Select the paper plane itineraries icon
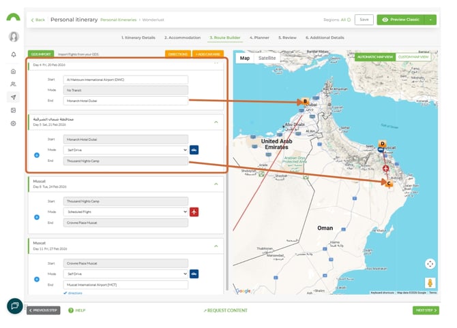Image resolution: width=457 pixels, height=328 pixels. click(13, 97)
